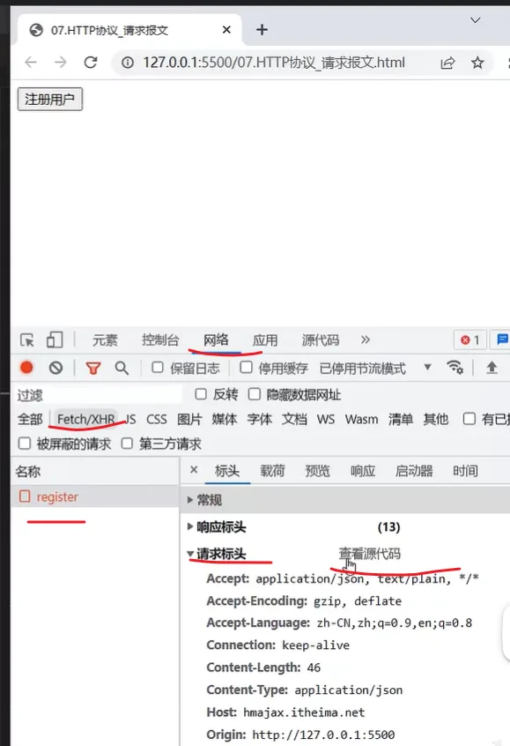
Task: Click the inspect element selector icon
Action: click(x=27, y=340)
